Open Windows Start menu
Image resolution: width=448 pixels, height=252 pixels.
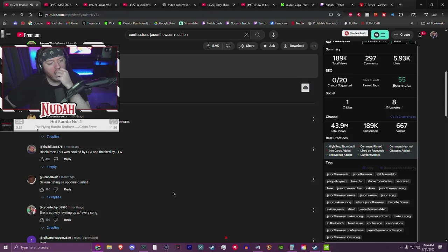click(5, 247)
